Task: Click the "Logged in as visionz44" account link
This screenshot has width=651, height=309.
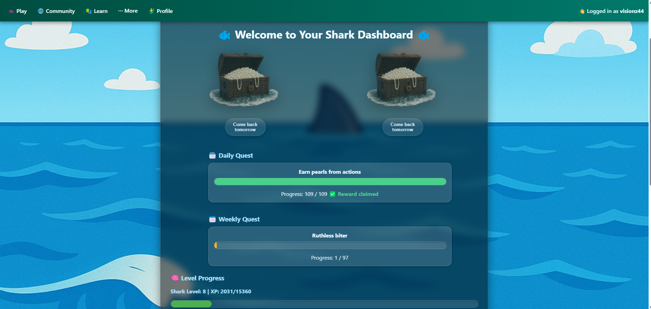Action: 612,11
